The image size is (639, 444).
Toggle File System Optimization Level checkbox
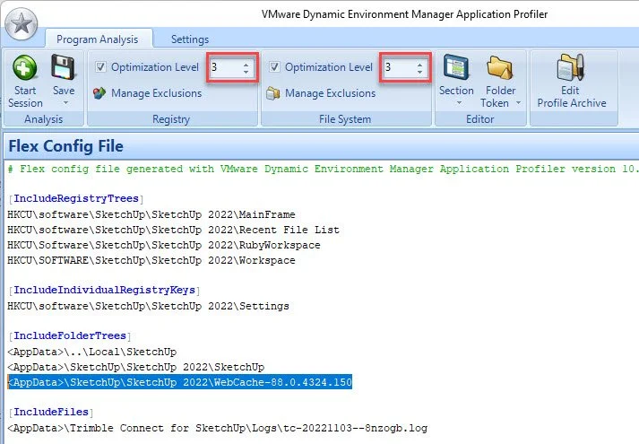[274, 67]
